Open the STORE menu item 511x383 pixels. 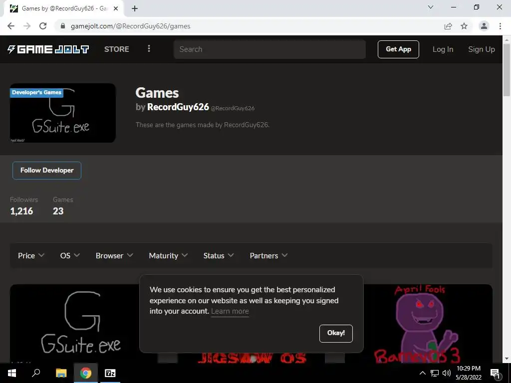[117, 49]
